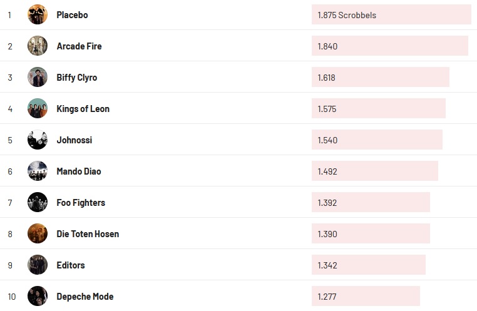Viewport: 477px width, 311px height.
Task: Click the Depeche Mode avatar thumbnail
Action: click(38, 296)
